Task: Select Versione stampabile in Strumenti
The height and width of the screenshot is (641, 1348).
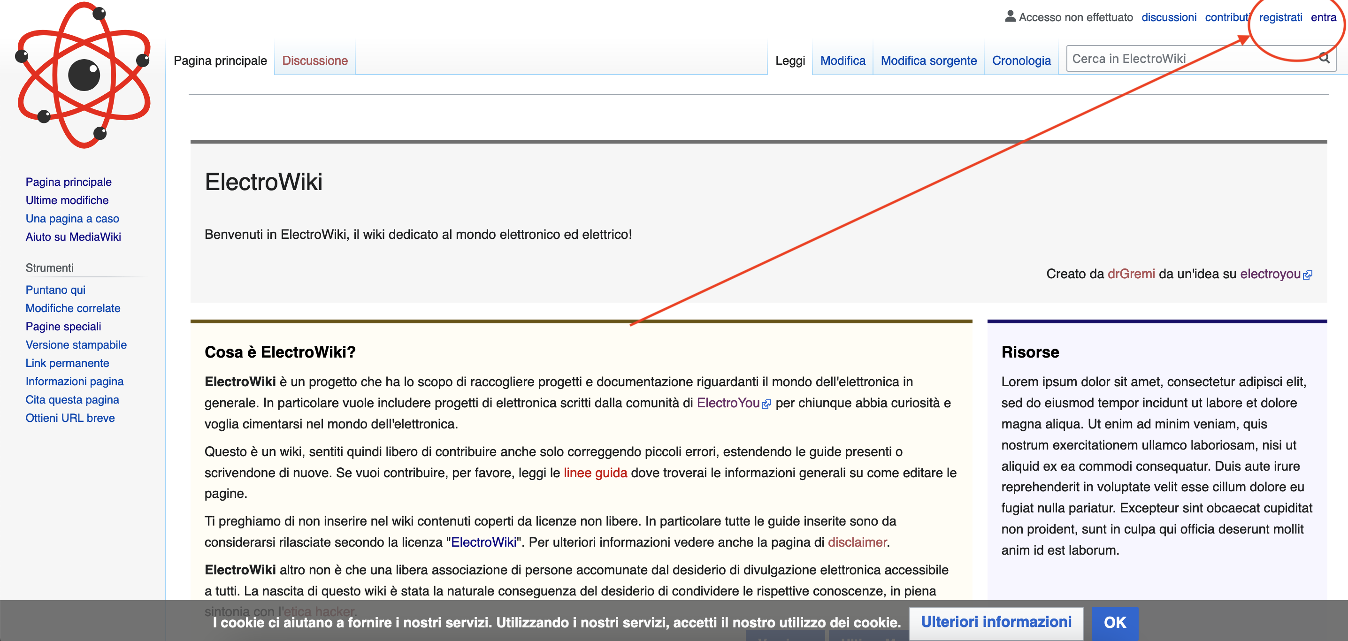Action: click(76, 345)
